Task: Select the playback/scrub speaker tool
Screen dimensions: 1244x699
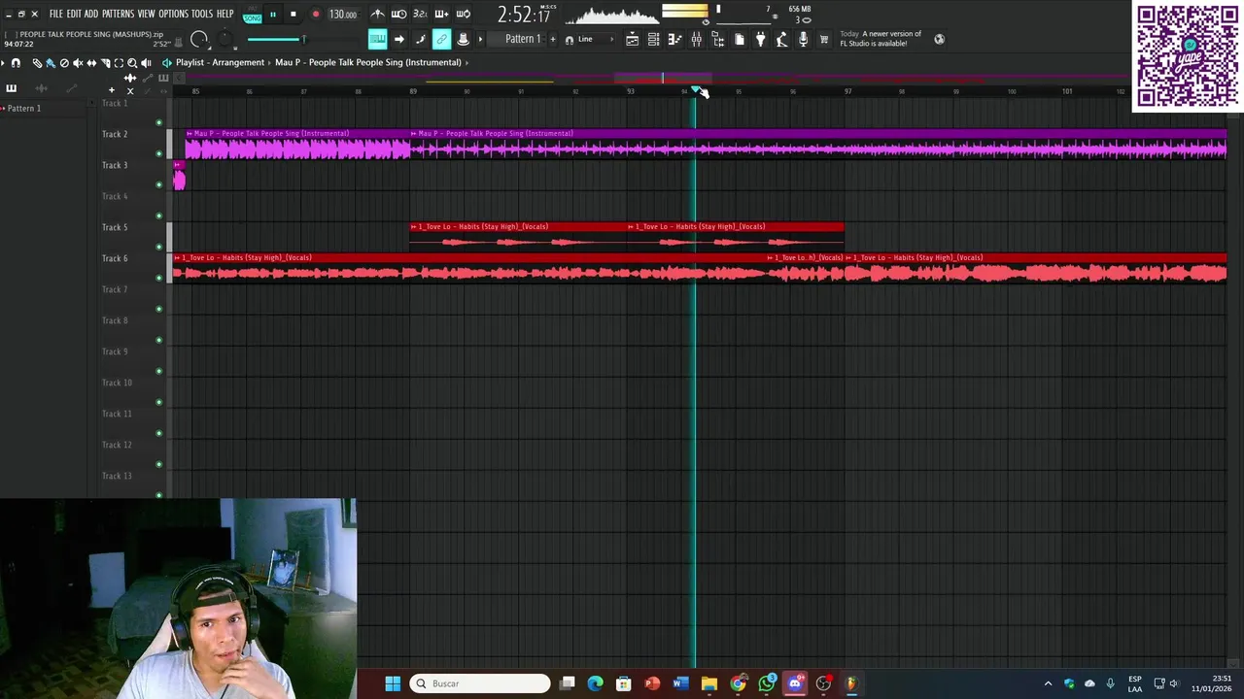Action: pos(146,63)
